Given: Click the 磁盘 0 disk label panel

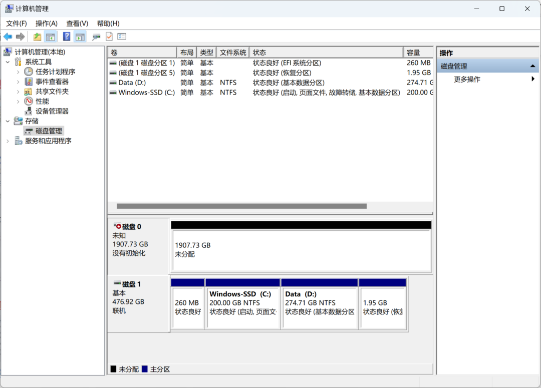Looking at the screenshot, I should pos(139,246).
